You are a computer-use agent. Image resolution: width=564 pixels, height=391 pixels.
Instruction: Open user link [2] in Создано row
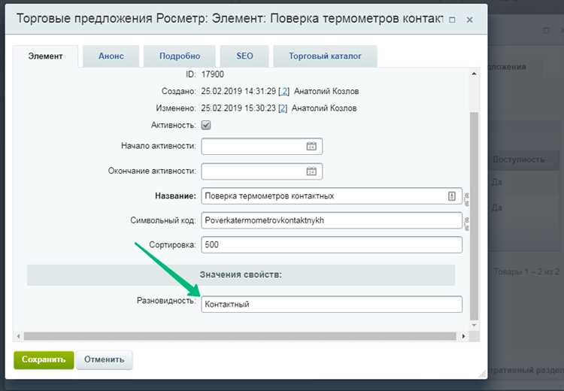point(284,92)
